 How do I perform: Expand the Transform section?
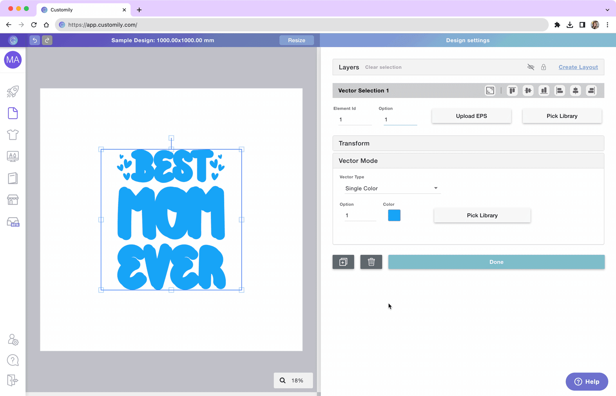(468, 143)
